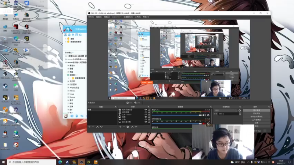Image resolution: width=294 pixels, height=165 pixels.
Task: Move scene down arrow in scenes panel
Action: pyautogui.click(x=101, y=127)
